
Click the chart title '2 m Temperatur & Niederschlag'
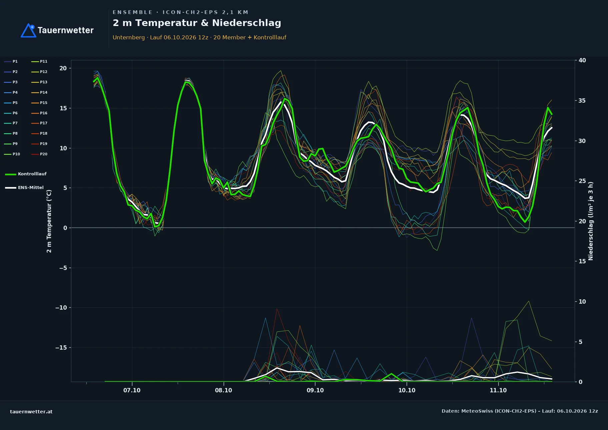(x=197, y=23)
